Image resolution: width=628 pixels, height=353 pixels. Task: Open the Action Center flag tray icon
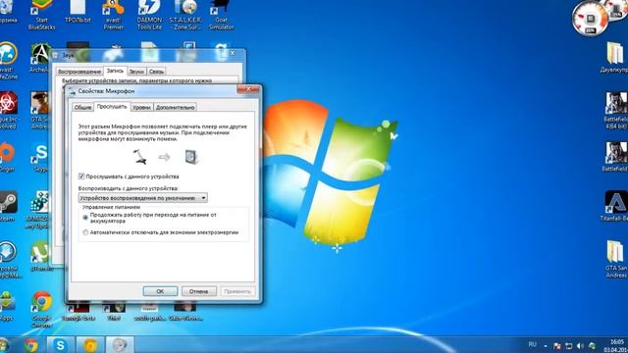[557, 346]
